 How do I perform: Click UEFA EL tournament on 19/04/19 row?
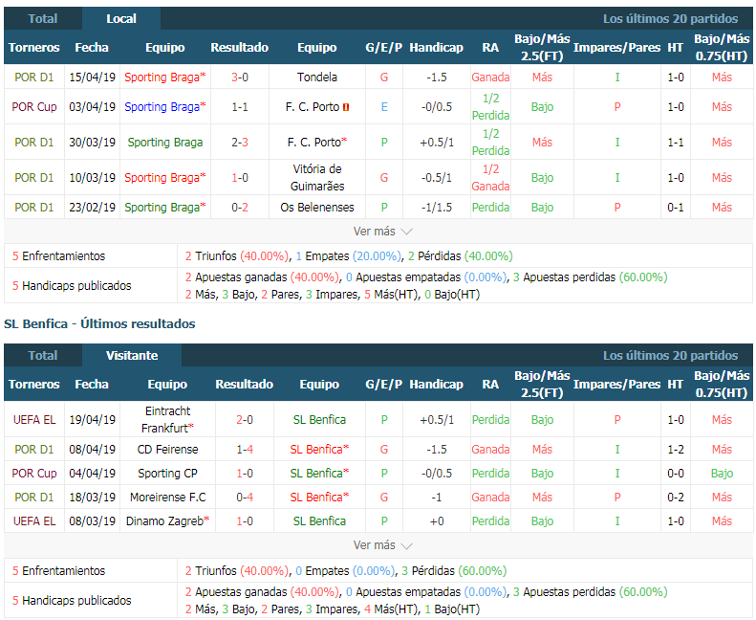point(34,420)
